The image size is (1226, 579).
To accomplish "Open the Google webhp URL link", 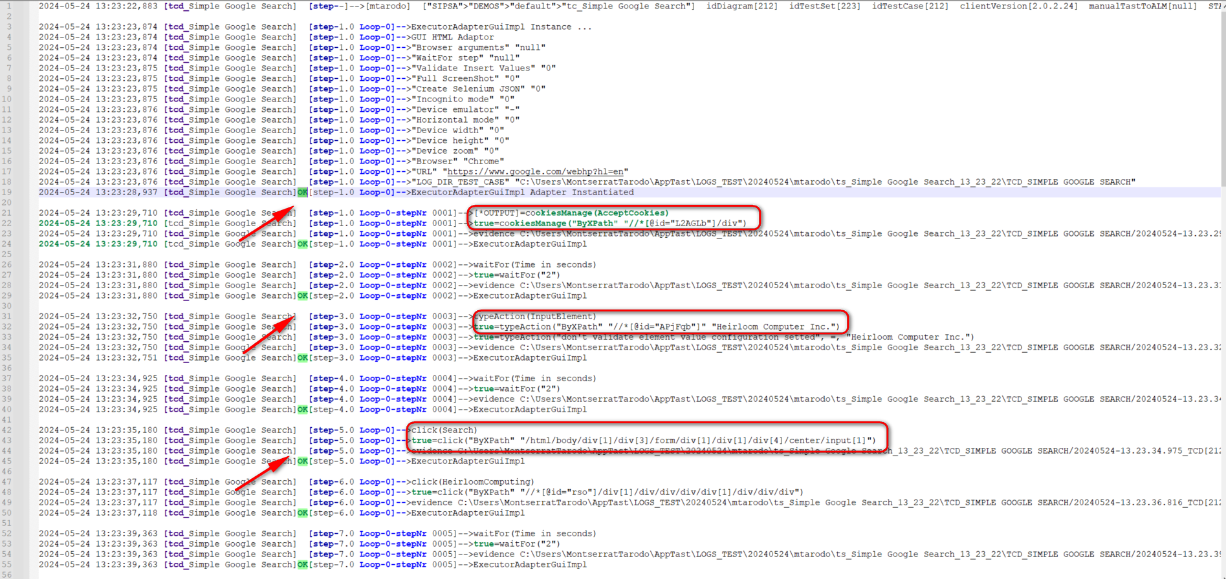I will pyautogui.click(x=536, y=172).
